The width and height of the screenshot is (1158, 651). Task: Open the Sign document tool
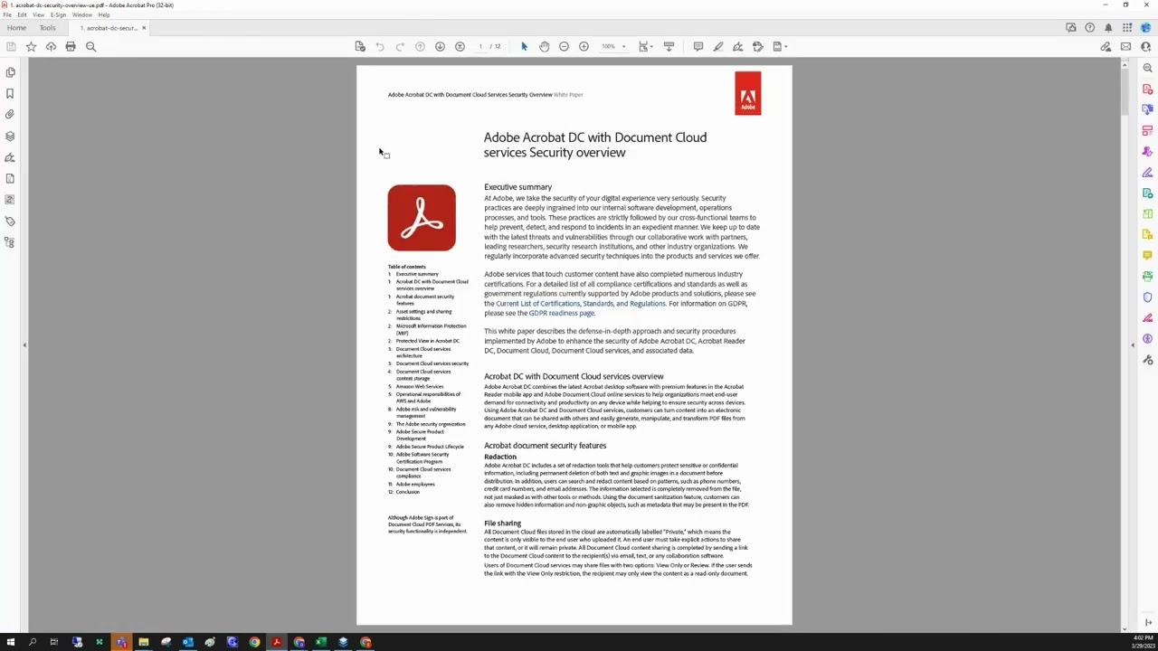coord(738,46)
